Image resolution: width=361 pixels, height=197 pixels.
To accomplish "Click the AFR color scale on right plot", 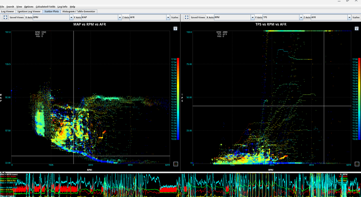I will coord(360,99).
